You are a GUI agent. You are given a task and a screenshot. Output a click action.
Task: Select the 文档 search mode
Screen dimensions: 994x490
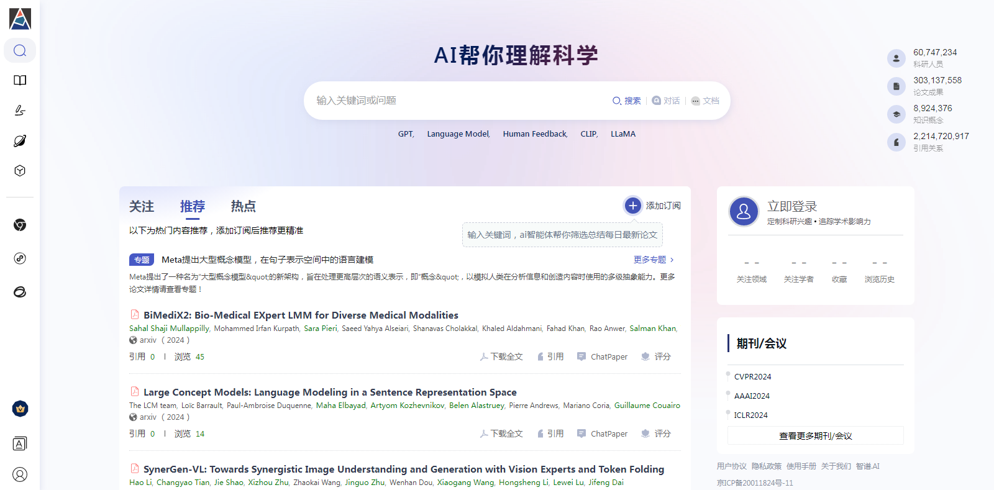(x=705, y=101)
